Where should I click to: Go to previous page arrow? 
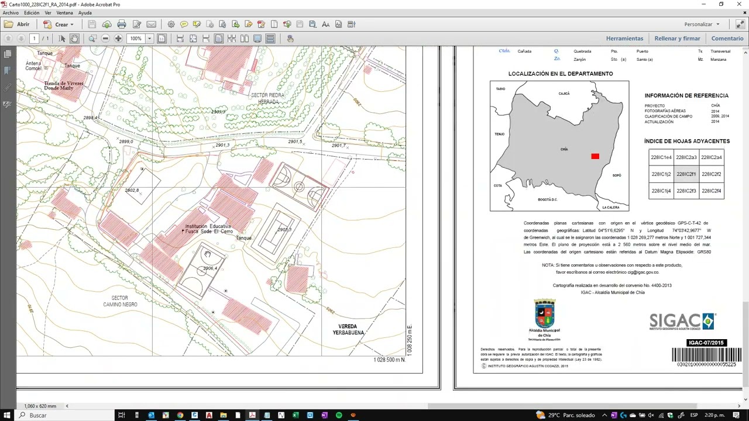pyautogui.click(x=8, y=39)
